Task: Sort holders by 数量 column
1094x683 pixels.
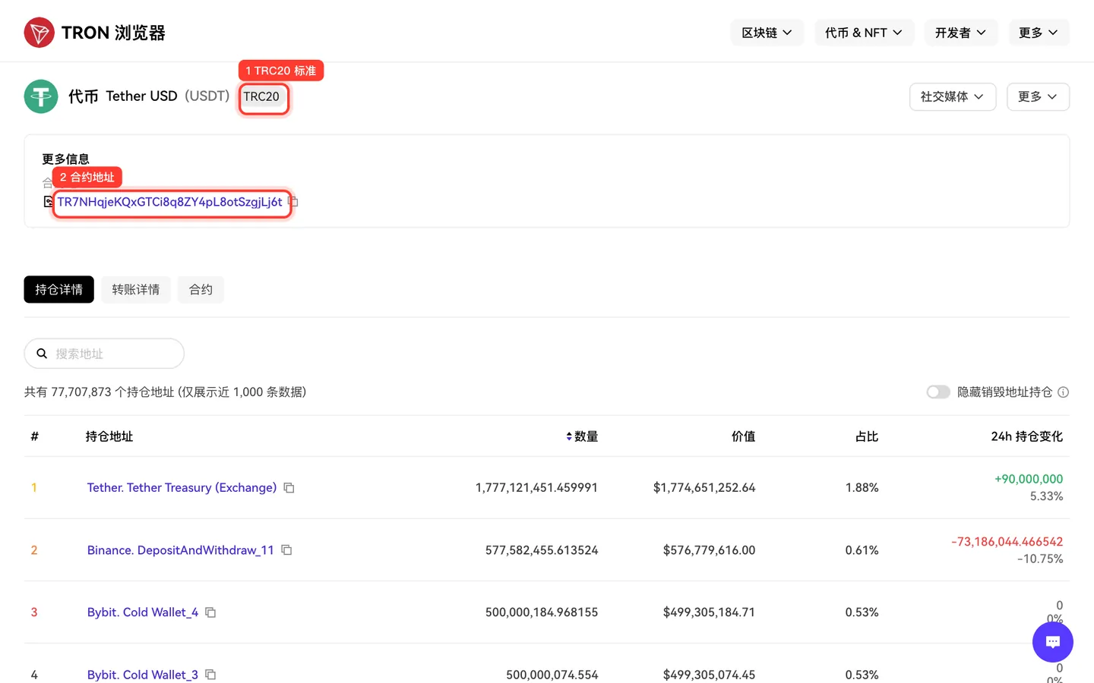Action: pos(582,436)
